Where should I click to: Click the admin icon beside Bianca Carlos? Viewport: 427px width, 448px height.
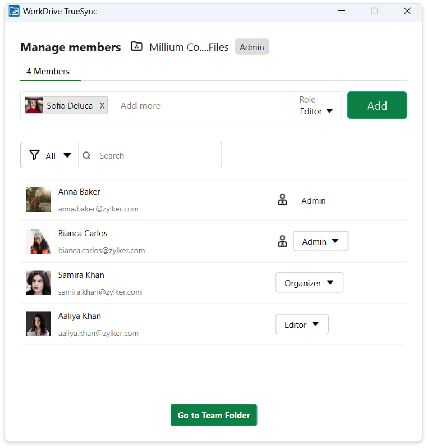pos(282,241)
